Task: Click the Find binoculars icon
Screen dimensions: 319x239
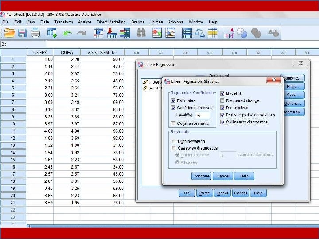Action: point(141,33)
